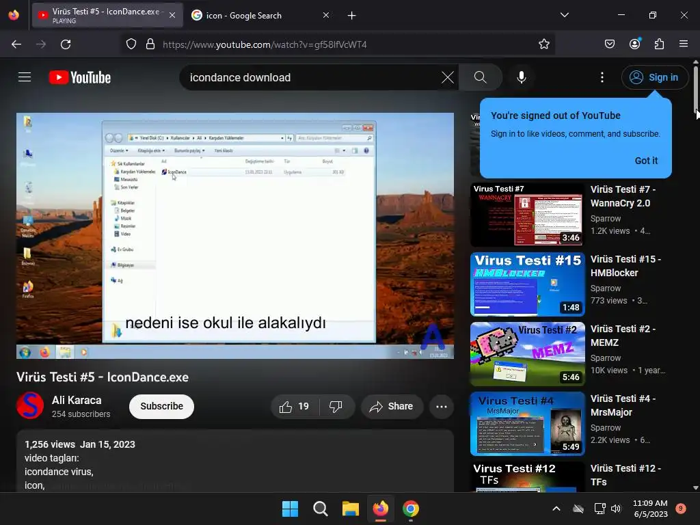Open Windows taskbar search
Viewport: 700px width, 525px height.
point(320,509)
